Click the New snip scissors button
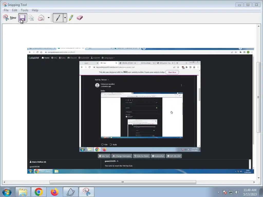 click(x=10, y=18)
